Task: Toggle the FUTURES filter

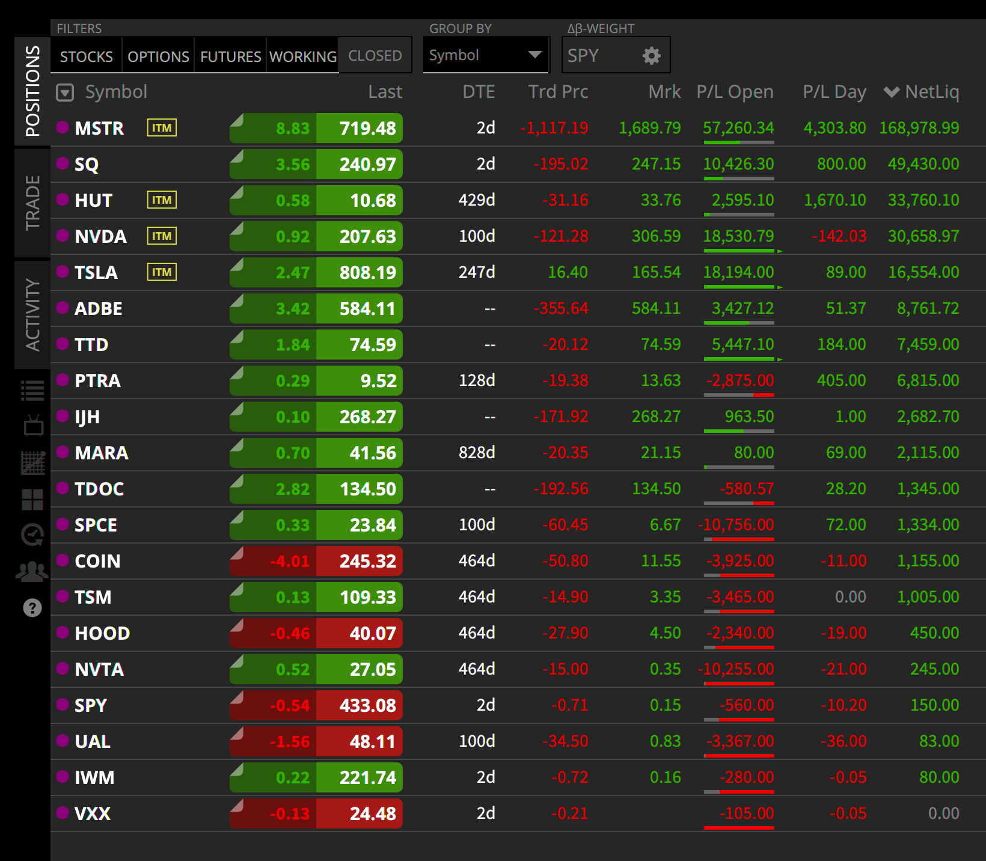Action: pos(230,56)
